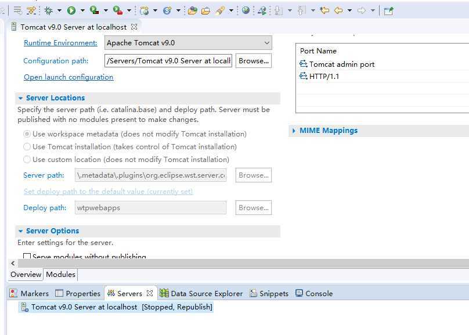This screenshot has width=469, height=335.
Task: Open the Properties view tab
Action: [x=78, y=293]
